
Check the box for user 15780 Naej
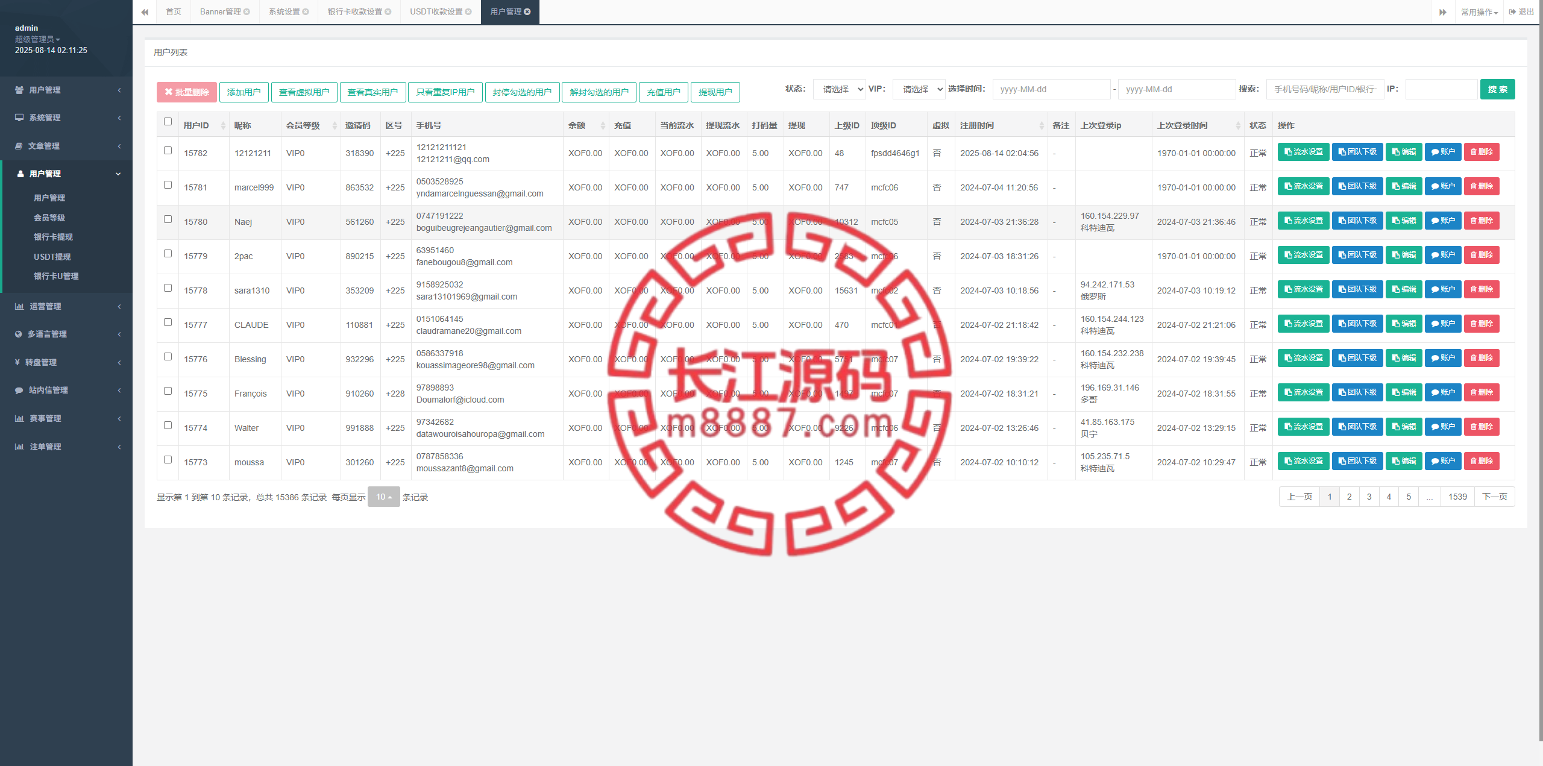[168, 219]
